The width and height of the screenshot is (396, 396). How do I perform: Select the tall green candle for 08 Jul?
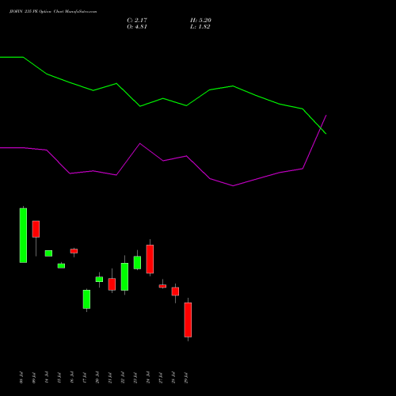(23, 235)
